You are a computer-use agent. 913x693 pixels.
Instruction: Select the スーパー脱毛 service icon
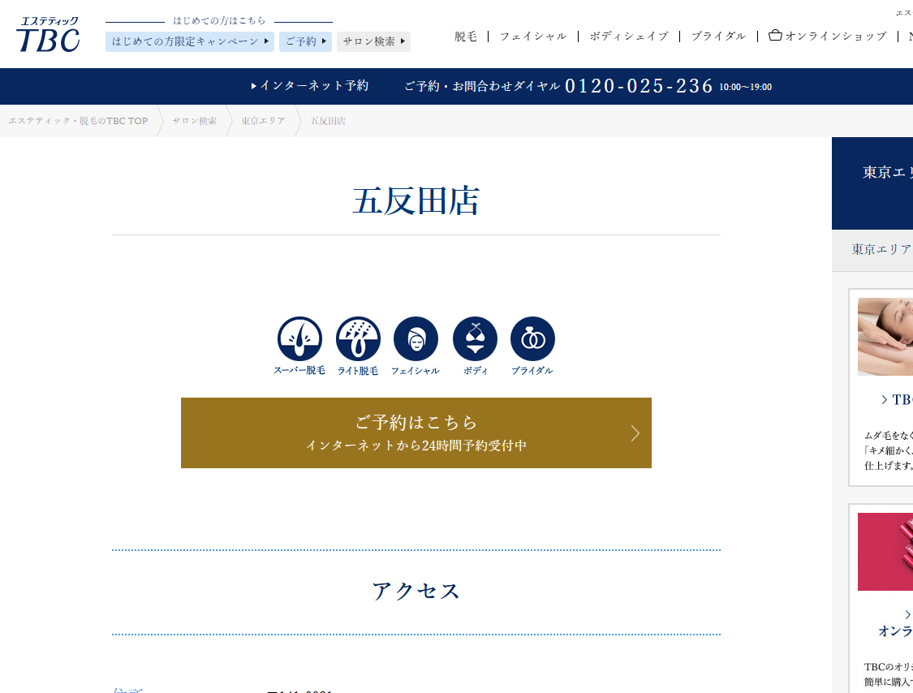299,346
